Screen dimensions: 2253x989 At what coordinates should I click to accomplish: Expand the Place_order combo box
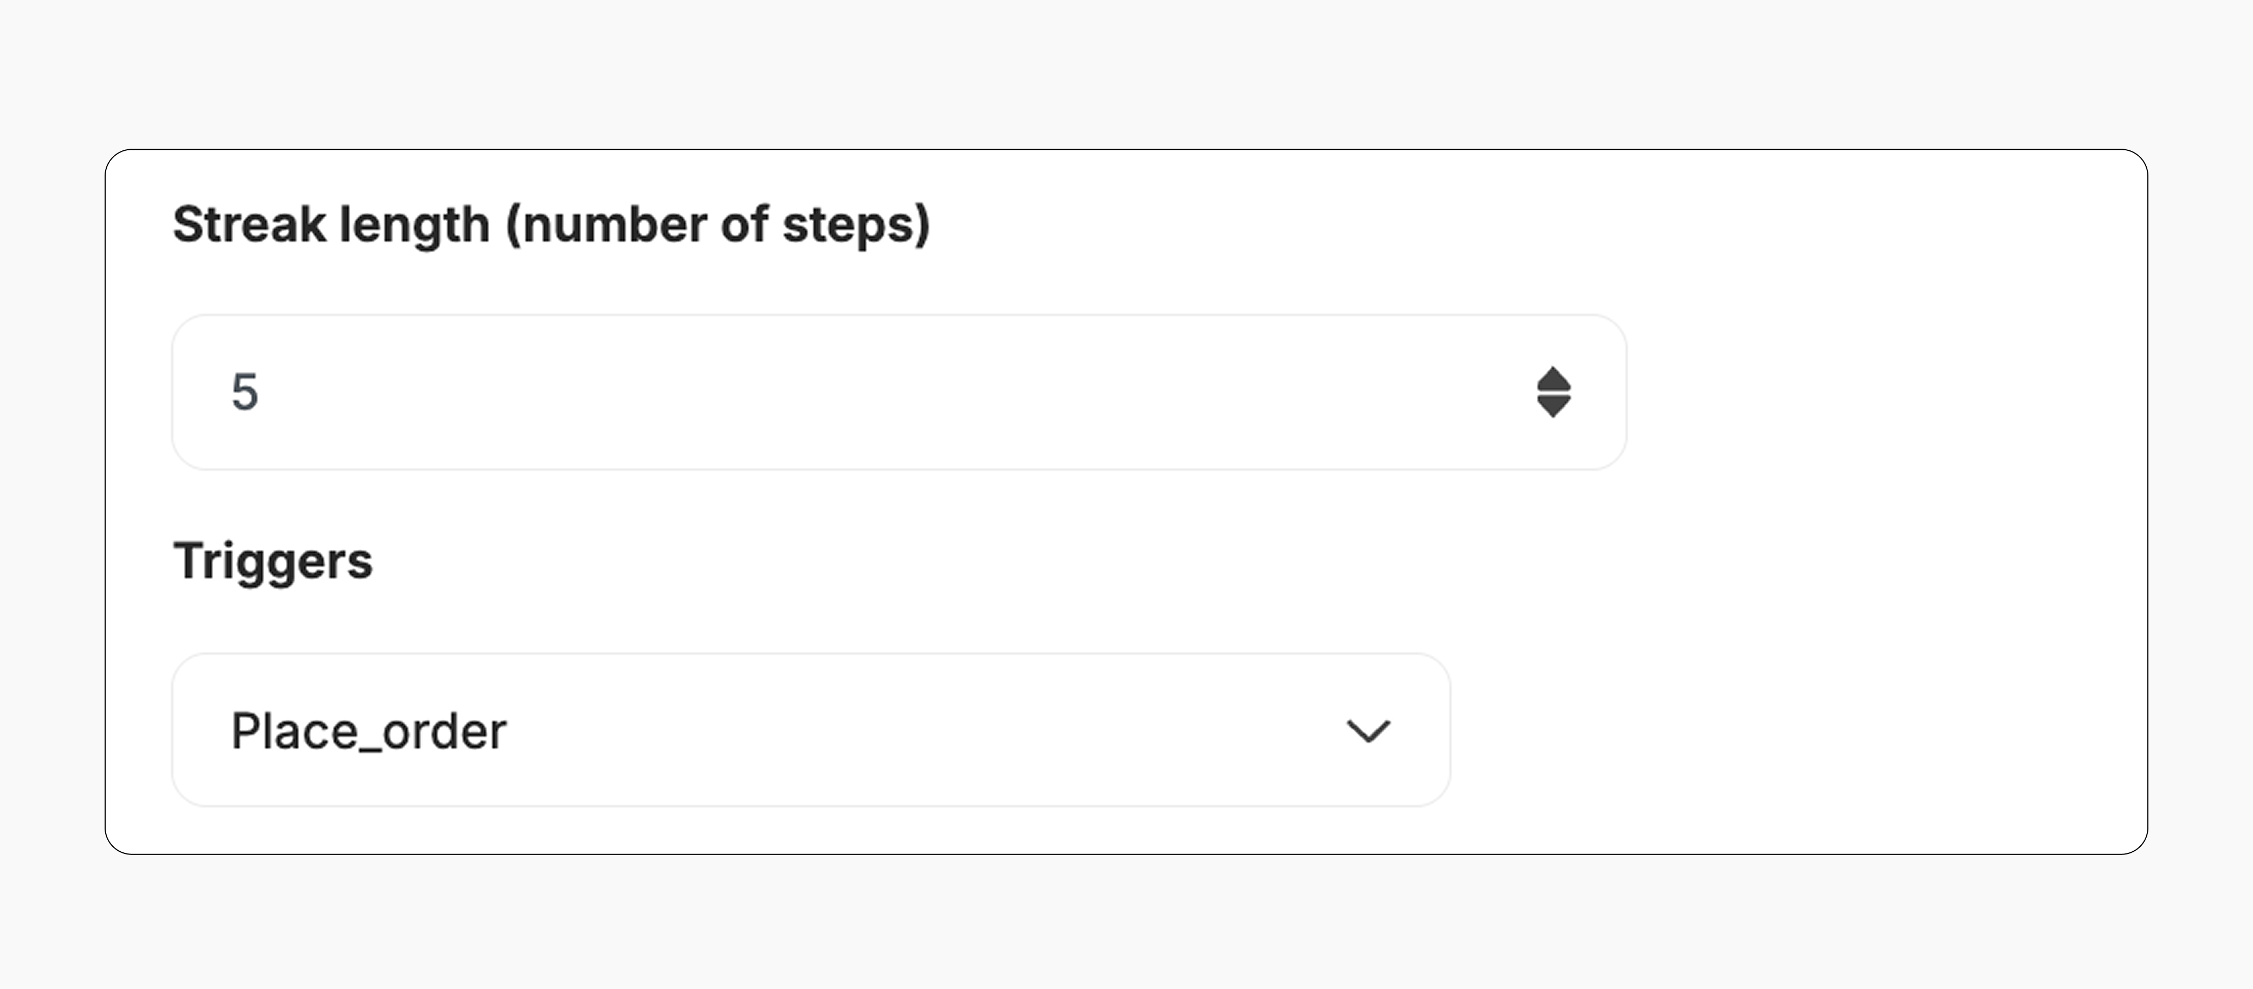[x=810, y=730]
